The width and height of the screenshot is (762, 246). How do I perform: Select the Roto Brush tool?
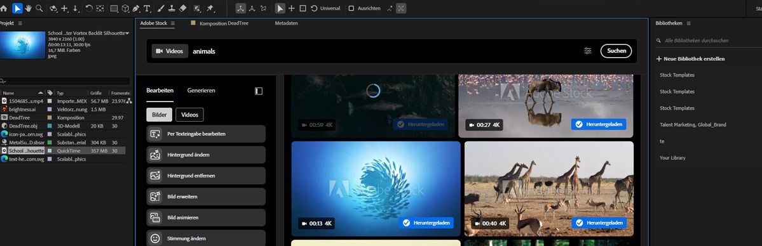197,8
